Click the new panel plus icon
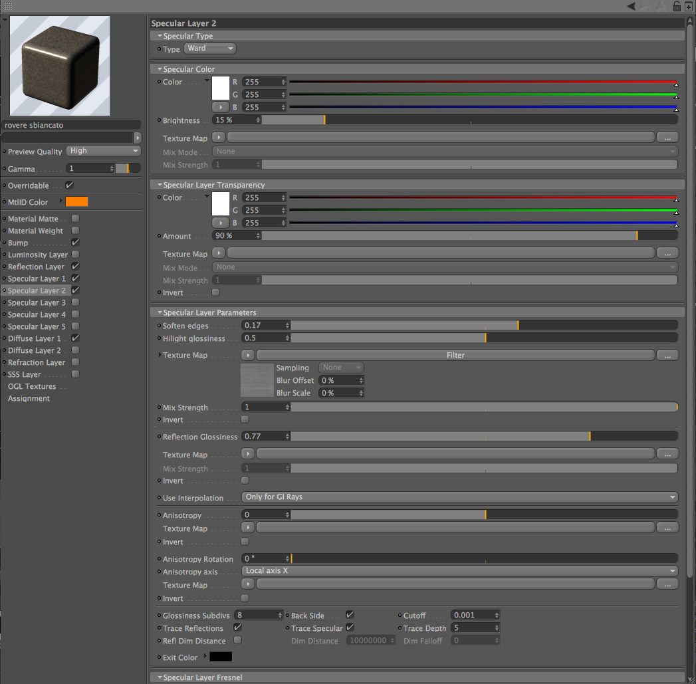 (x=689, y=6)
